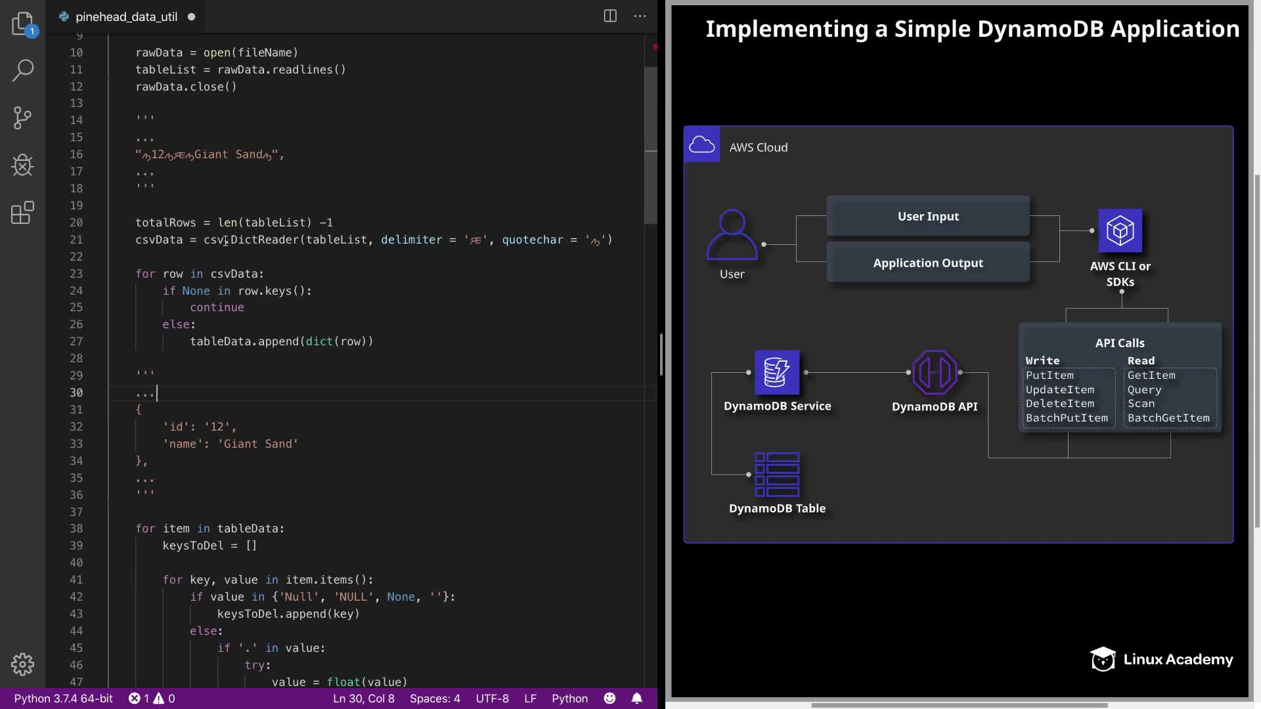Open the errors and warnings panel
Image resolution: width=1261 pixels, height=709 pixels.
coord(152,698)
